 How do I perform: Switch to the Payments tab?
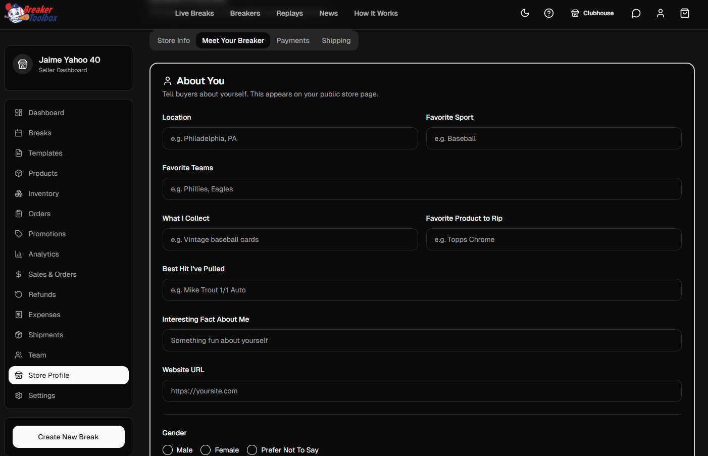coord(293,40)
